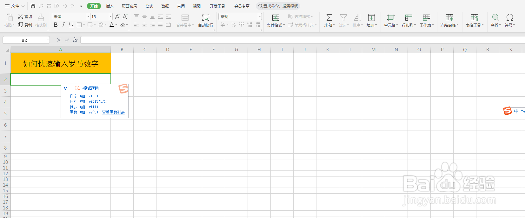525x218 pixels.
Task: Open the 查看函数列表 link
Action: 113,112
